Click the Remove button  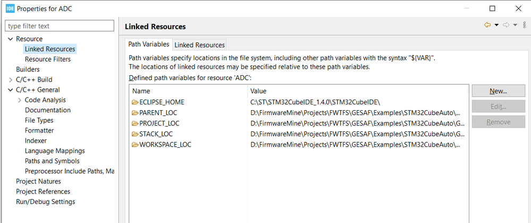pos(498,122)
